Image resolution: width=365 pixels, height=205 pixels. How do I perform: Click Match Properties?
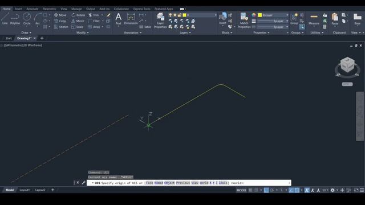point(244,20)
